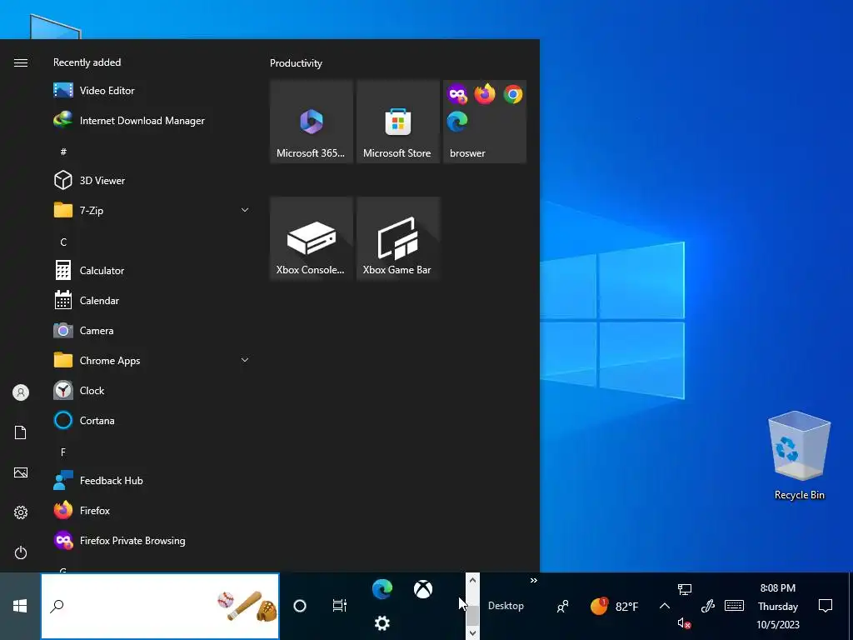Expand the Chrome Apps folder chevron

tap(245, 360)
